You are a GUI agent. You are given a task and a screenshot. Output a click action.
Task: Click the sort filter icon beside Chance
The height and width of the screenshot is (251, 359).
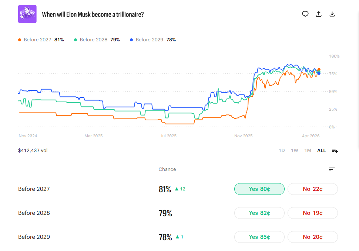click(x=332, y=169)
